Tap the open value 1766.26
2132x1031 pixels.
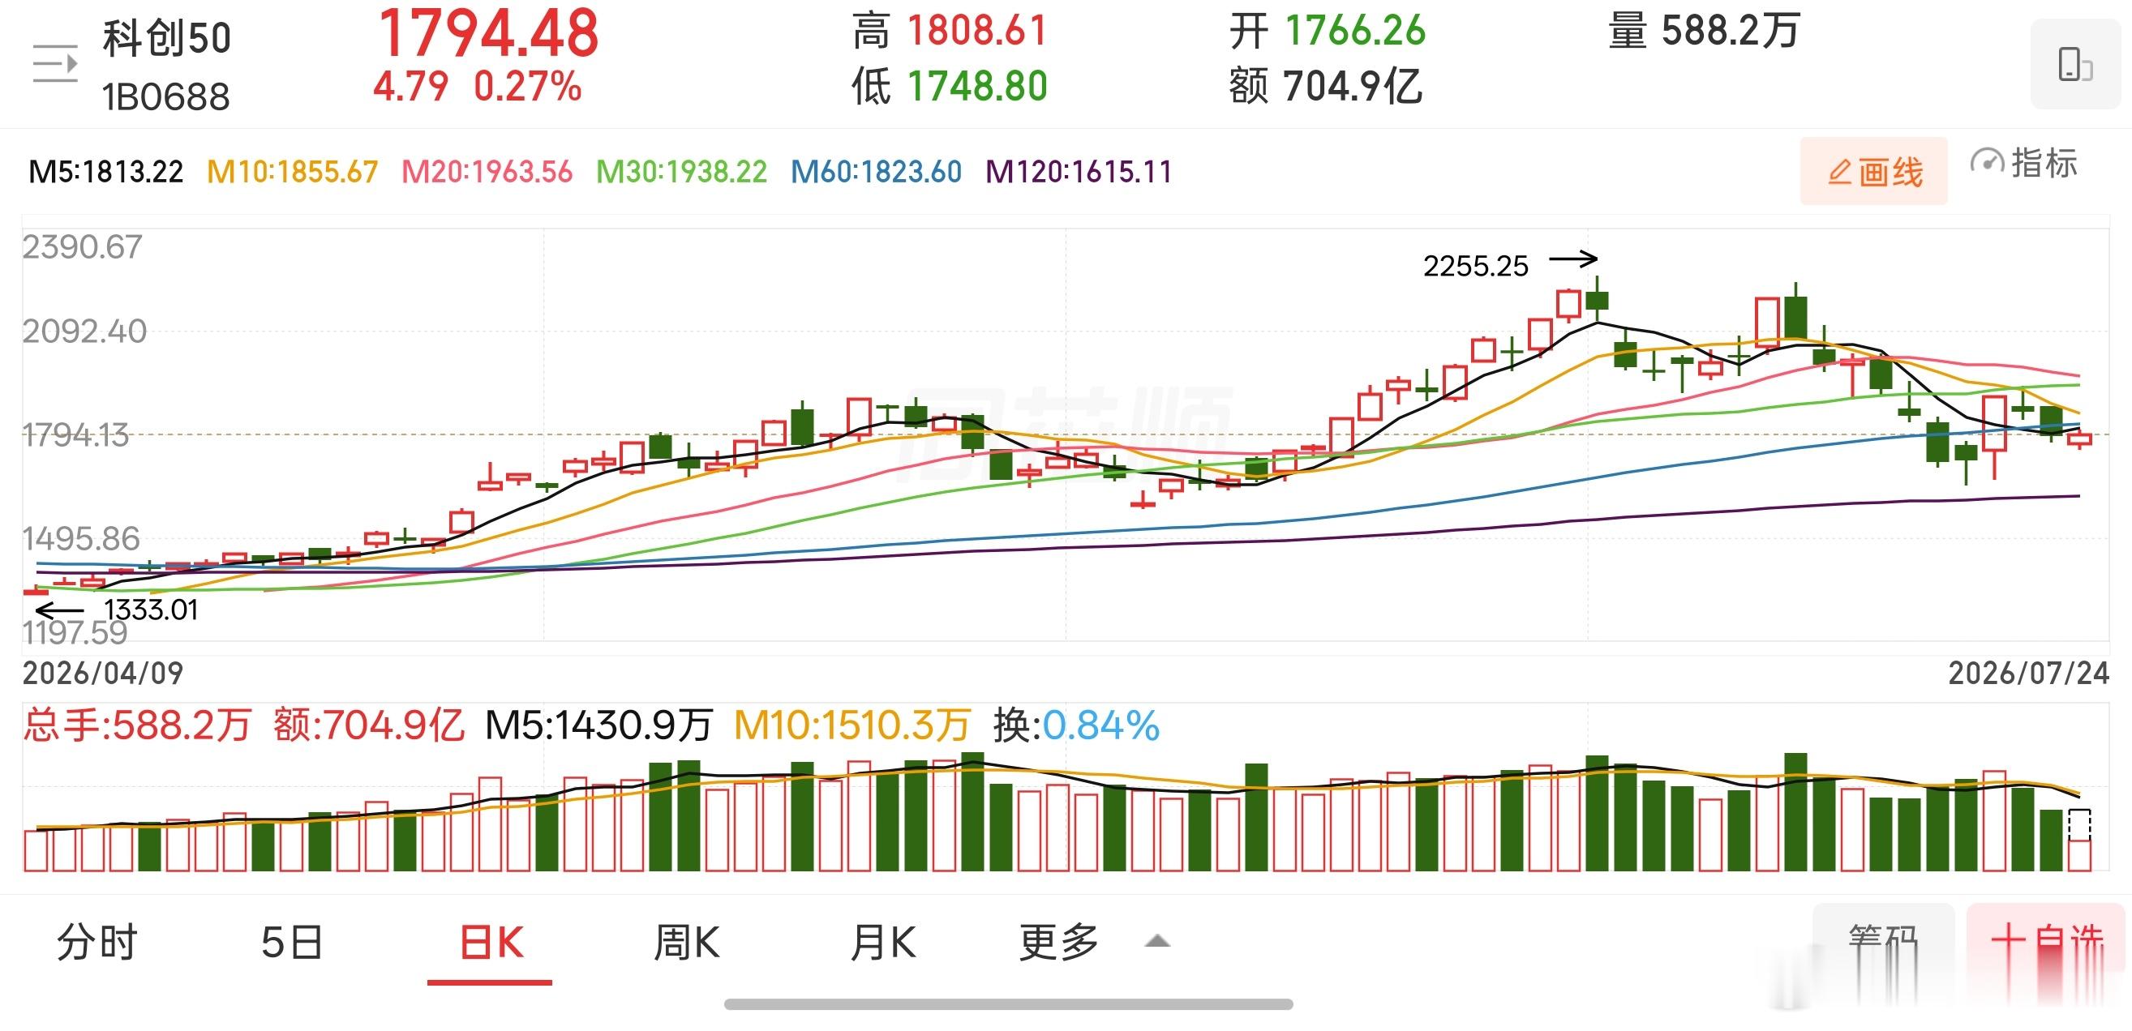pyautogui.click(x=1355, y=31)
